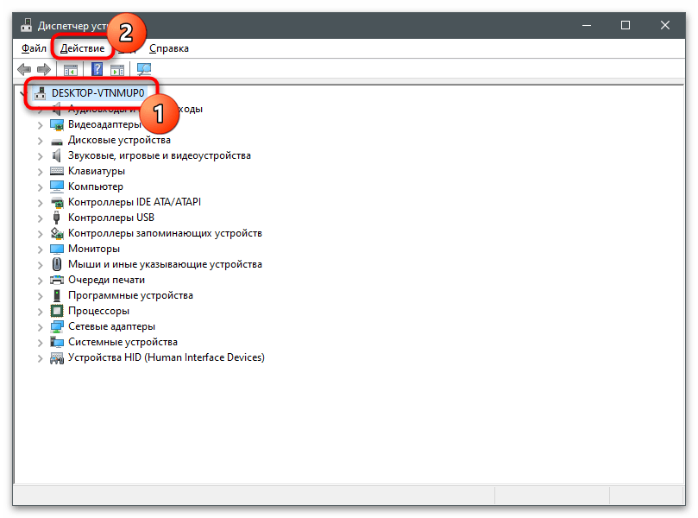The height and width of the screenshot is (518, 698).
Task: Click the scan for hardware changes monitor icon
Action: click(144, 69)
